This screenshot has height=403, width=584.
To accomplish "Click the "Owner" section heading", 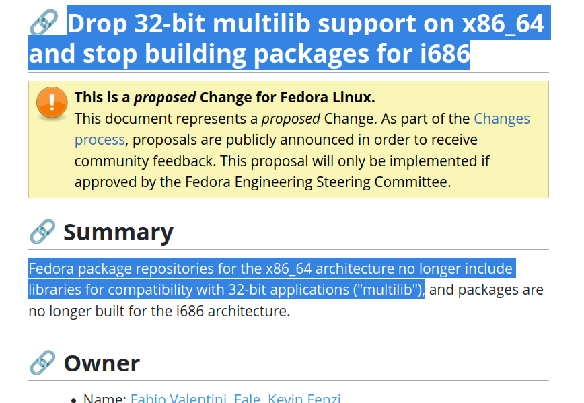I will click(x=102, y=363).
